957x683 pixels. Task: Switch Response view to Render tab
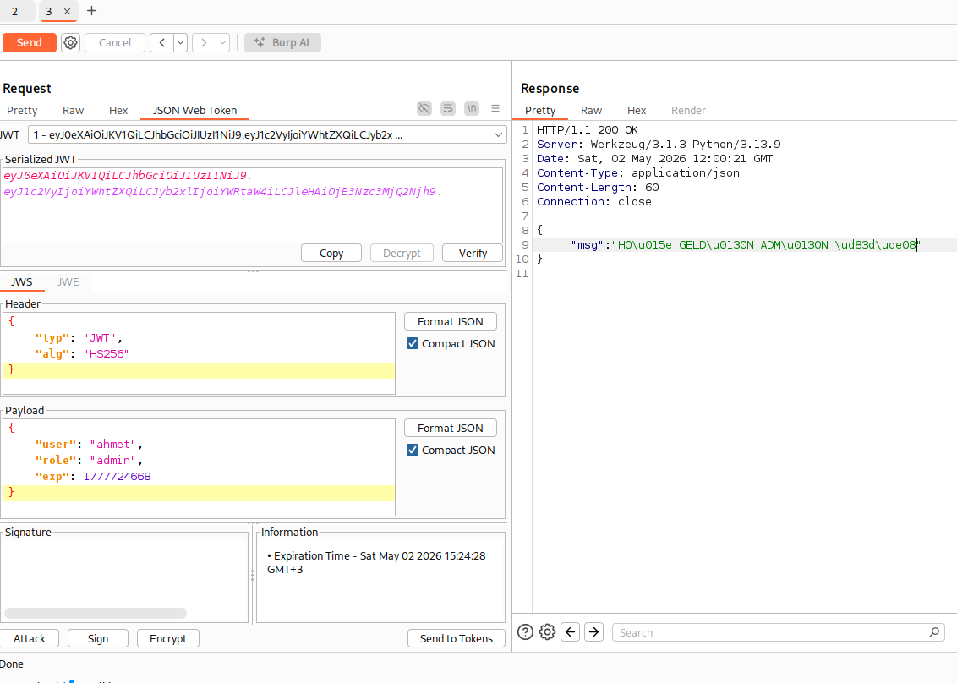[688, 111]
